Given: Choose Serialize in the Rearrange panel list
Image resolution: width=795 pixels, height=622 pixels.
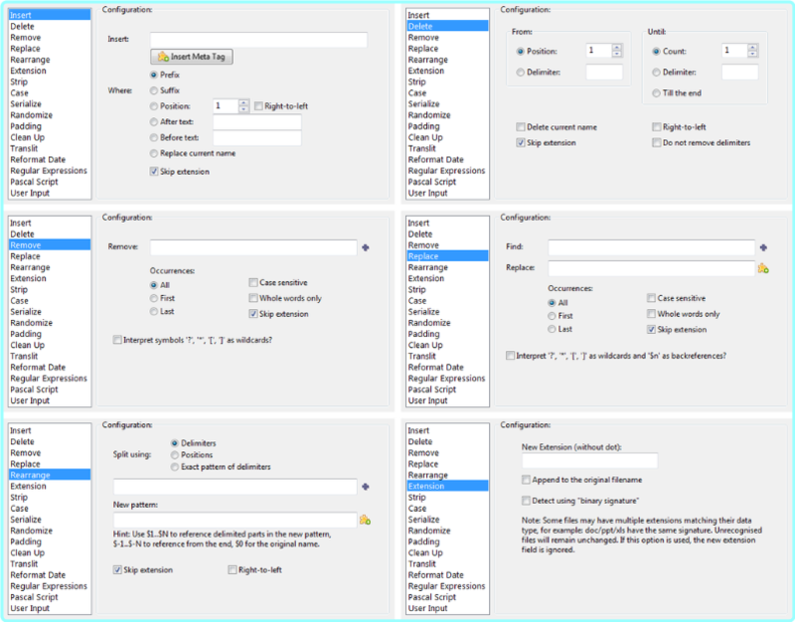Looking at the screenshot, I should [x=50, y=520].
